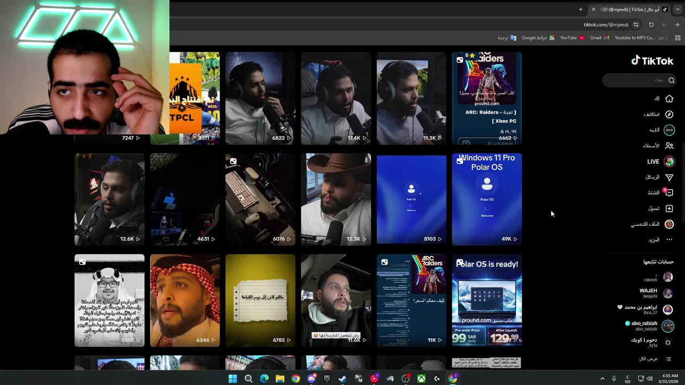
Task: Open the Gmail bookmark
Action: (x=599, y=38)
